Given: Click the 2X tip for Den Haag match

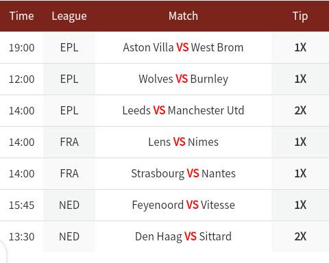Looking at the screenshot, I should click(300, 236).
